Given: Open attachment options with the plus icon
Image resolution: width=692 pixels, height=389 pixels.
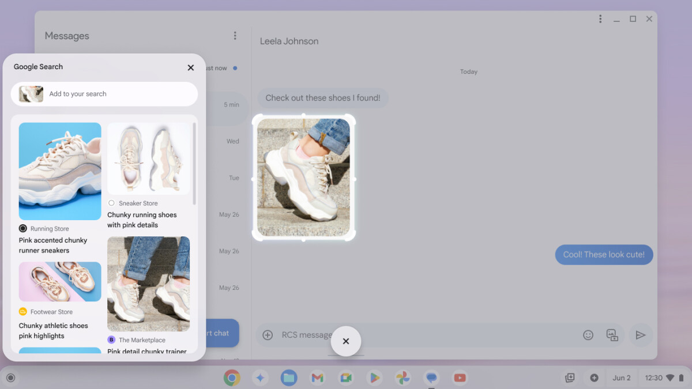Looking at the screenshot, I should click(268, 335).
